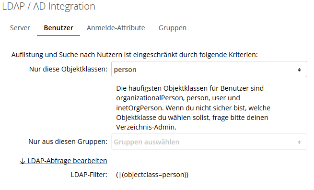
Task: Click the Auflistung und Suche description line
Action: point(134,55)
